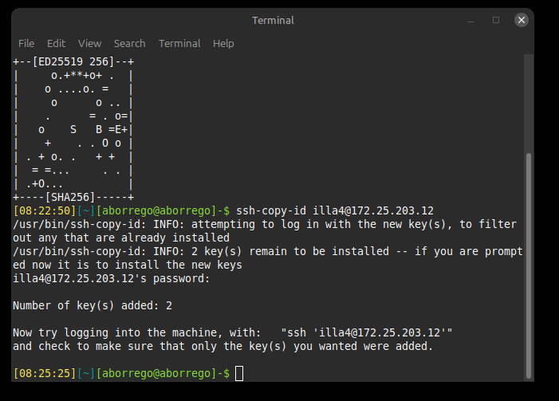Click the block cursor at the prompt
559x401 pixels.
pyautogui.click(x=239, y=373)
